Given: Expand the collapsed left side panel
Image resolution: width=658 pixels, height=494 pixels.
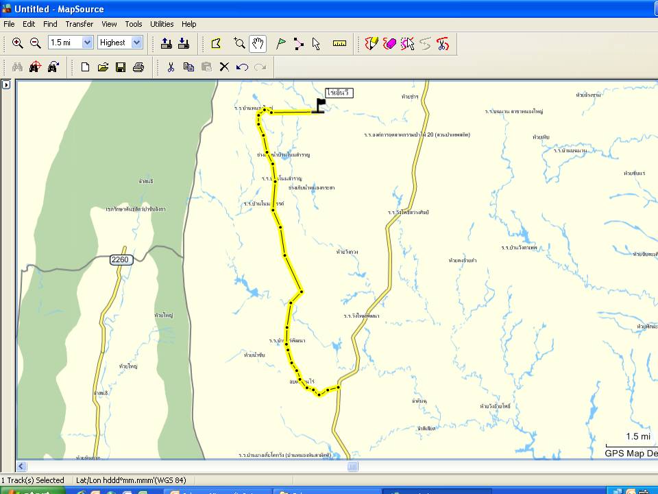Looking at the screenshot, I should coord(6,85).
